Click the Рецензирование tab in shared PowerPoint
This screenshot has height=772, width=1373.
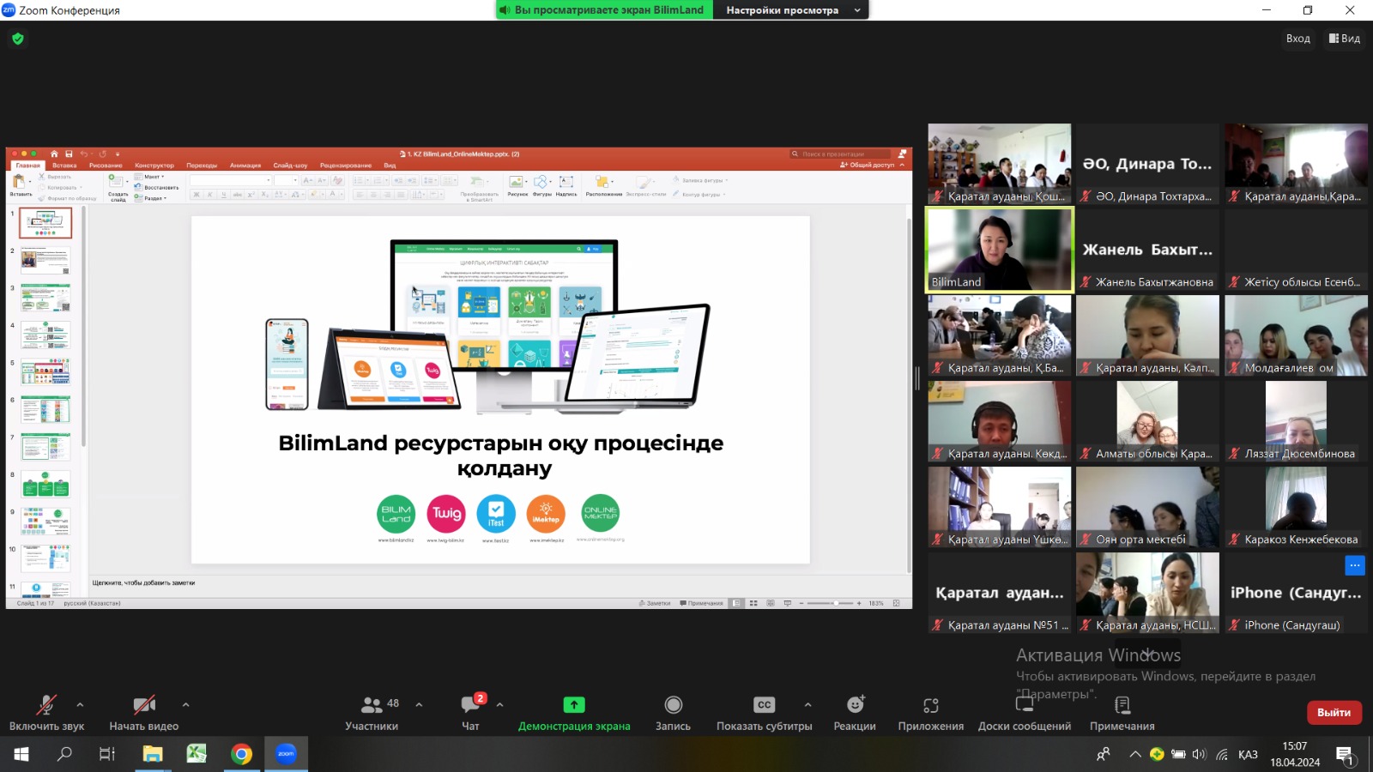(346, 166)
